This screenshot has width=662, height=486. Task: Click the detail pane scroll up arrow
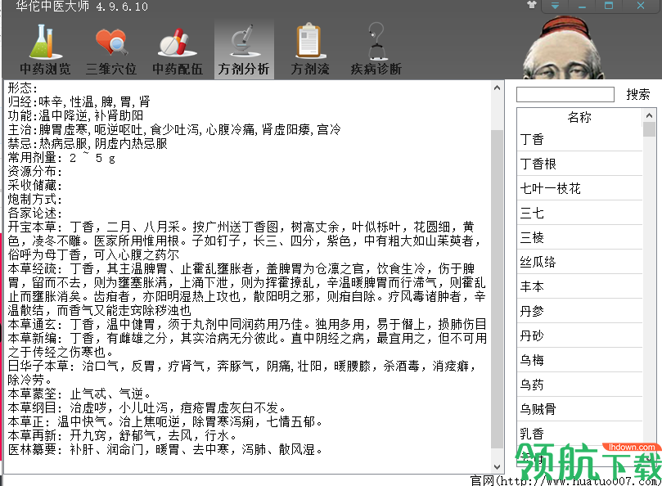[x=497, y=88]
